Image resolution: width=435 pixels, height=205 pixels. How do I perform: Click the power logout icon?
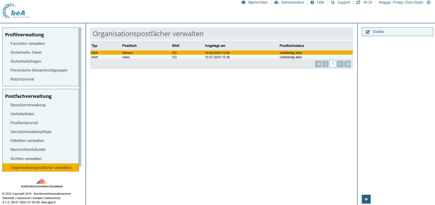(428, 3)
